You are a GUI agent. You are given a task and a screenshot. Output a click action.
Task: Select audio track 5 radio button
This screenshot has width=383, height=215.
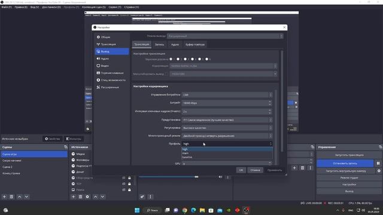[x=199, y=59]
